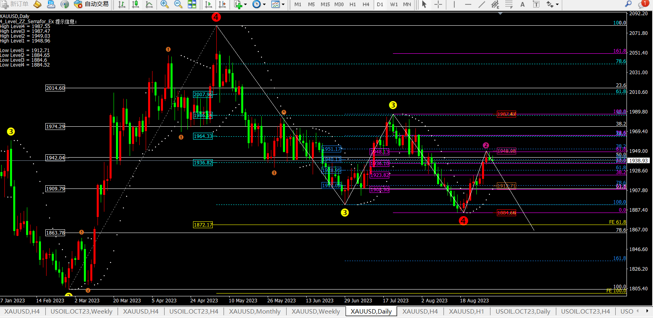Set timeframe to H4
This screenshot has width=653, height=318.
point(366,4)
